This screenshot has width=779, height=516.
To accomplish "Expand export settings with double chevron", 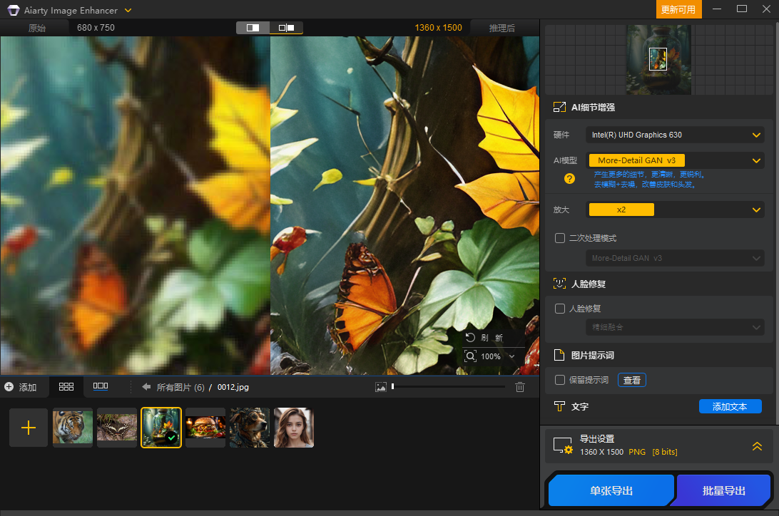I will [x=757, y=446].
